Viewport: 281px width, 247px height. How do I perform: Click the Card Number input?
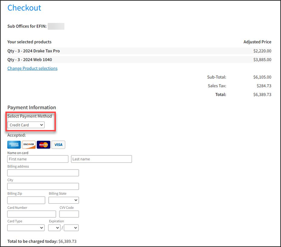[32, 214]
